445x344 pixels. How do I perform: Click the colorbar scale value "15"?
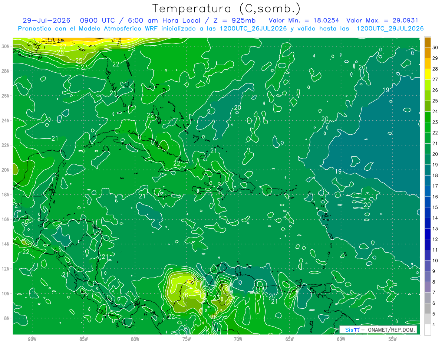pos(435,207)
